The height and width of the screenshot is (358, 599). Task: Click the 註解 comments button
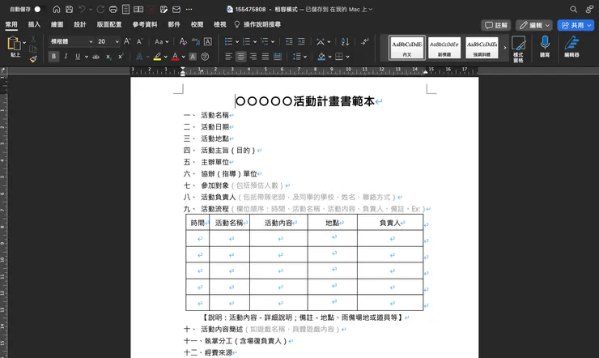click(496, 25)
